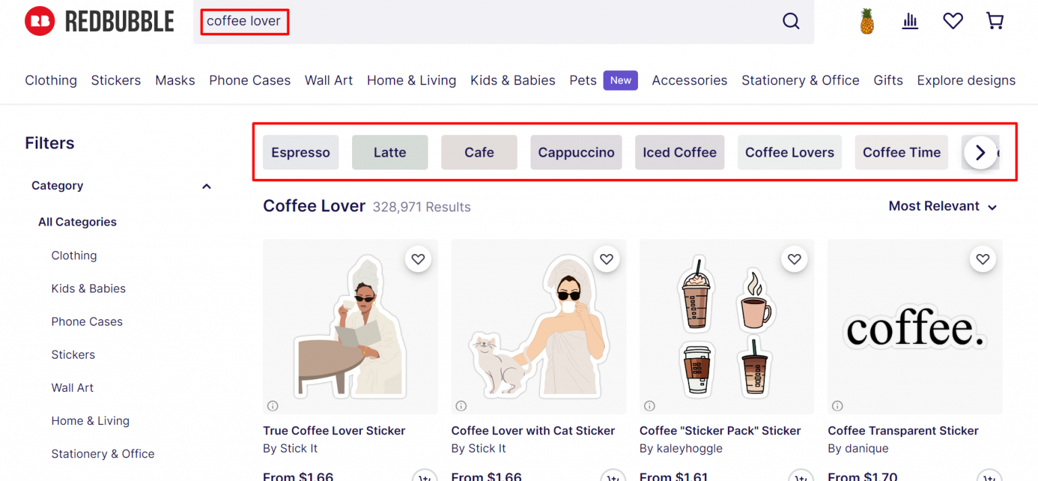Open the Pets section marked New

click(x=583, y=80)
